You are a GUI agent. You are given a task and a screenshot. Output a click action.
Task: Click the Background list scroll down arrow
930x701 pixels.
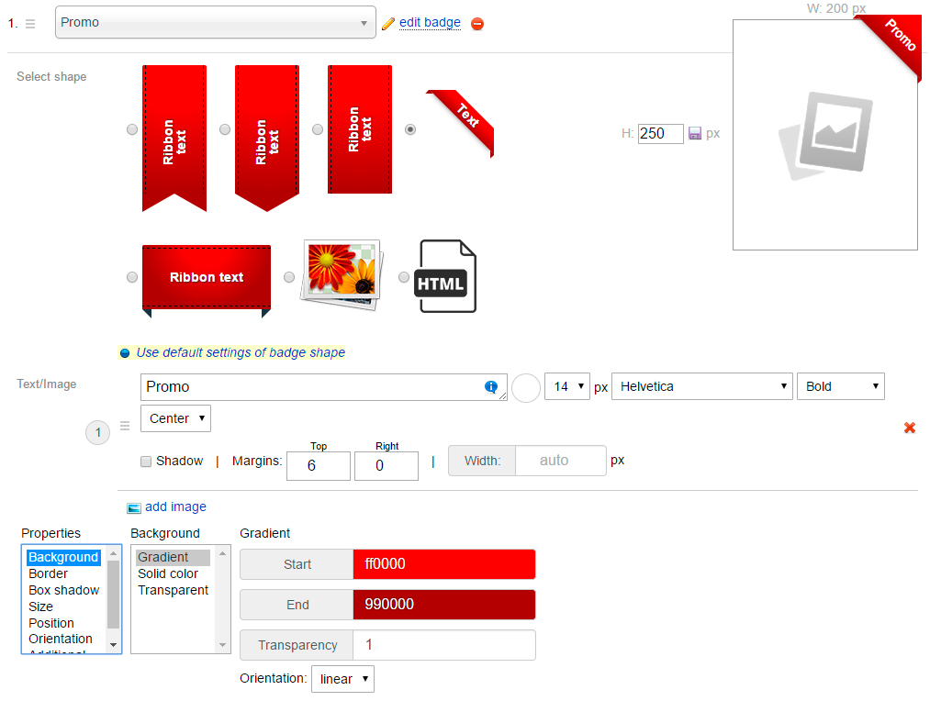[222, 645]
